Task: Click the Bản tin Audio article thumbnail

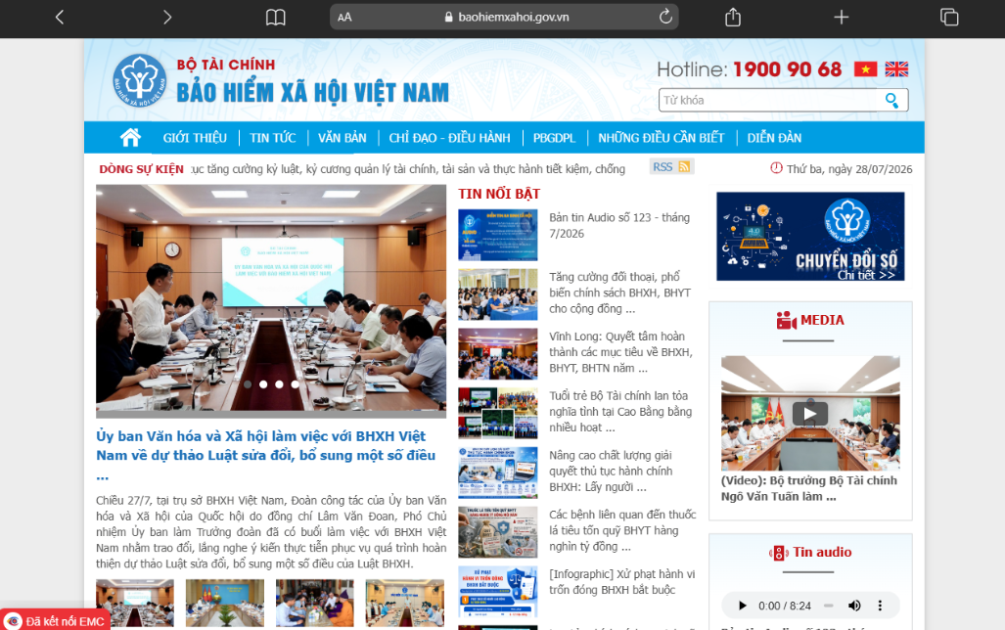Action: coord(497,235)
